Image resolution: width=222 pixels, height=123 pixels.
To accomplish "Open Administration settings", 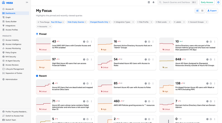I will [15, 79].
